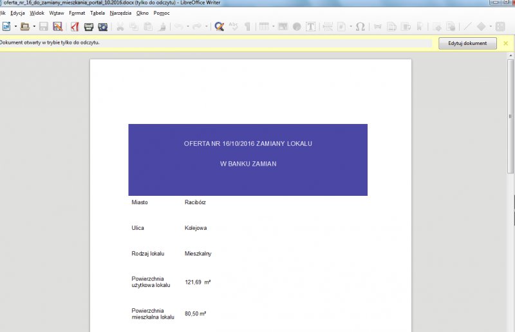This screenshot has height=332, width=515.
Task: Click the Save As icon
Action: tap(57, 26)
